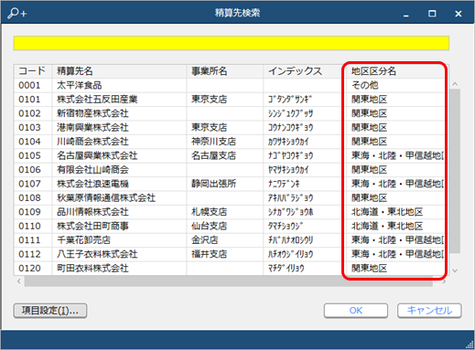Click the 事業所名 column header
Viewport: 475px width, 350px height.
[x=225, y=71]
